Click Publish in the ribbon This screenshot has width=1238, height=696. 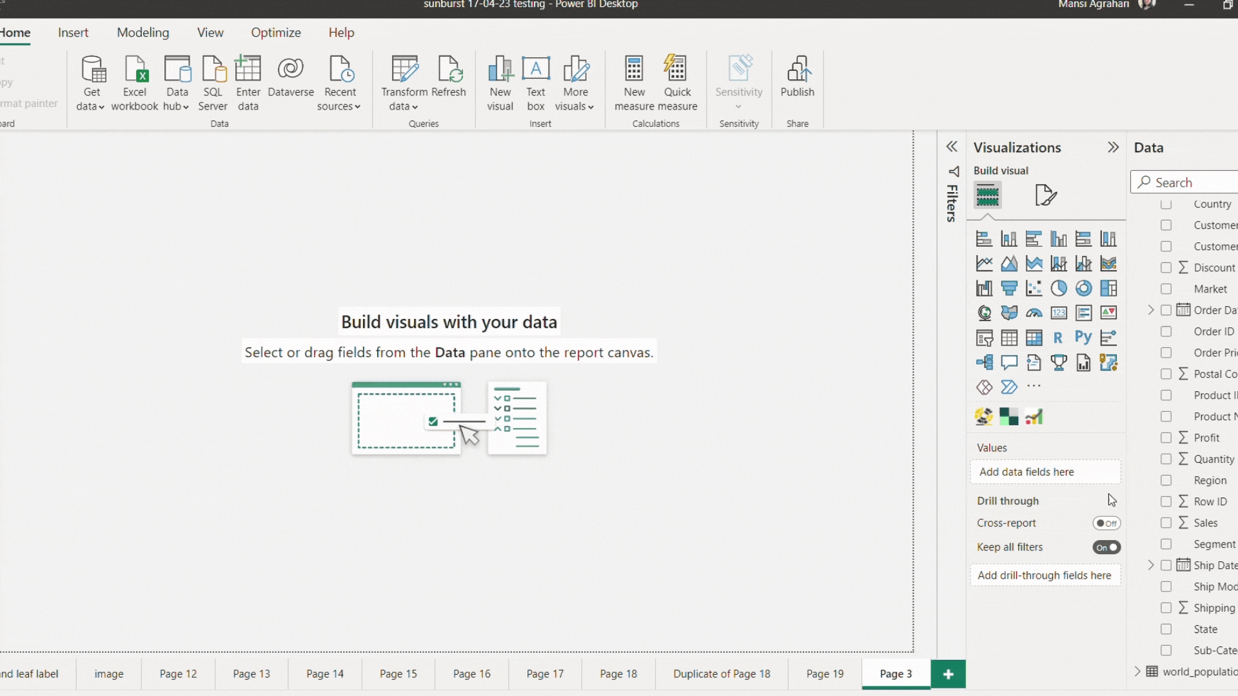797,77
